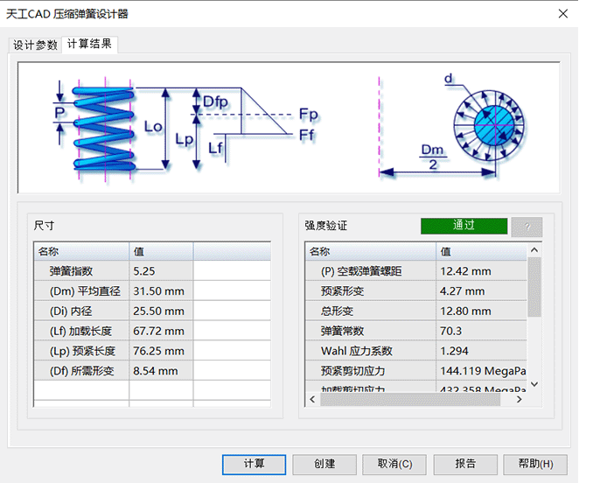Click the value 31.50 mm

158,291
